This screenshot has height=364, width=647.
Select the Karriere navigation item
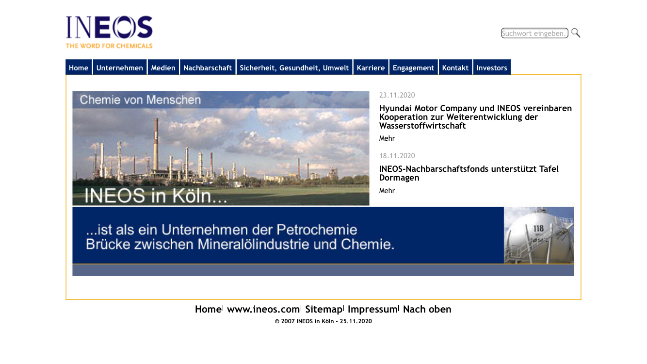(x=371, y=67)
